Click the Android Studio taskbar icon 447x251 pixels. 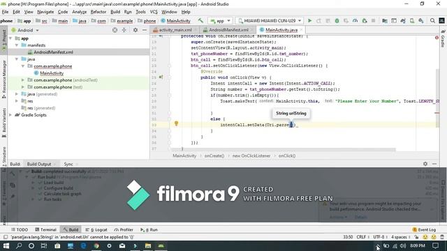(161, 245)
